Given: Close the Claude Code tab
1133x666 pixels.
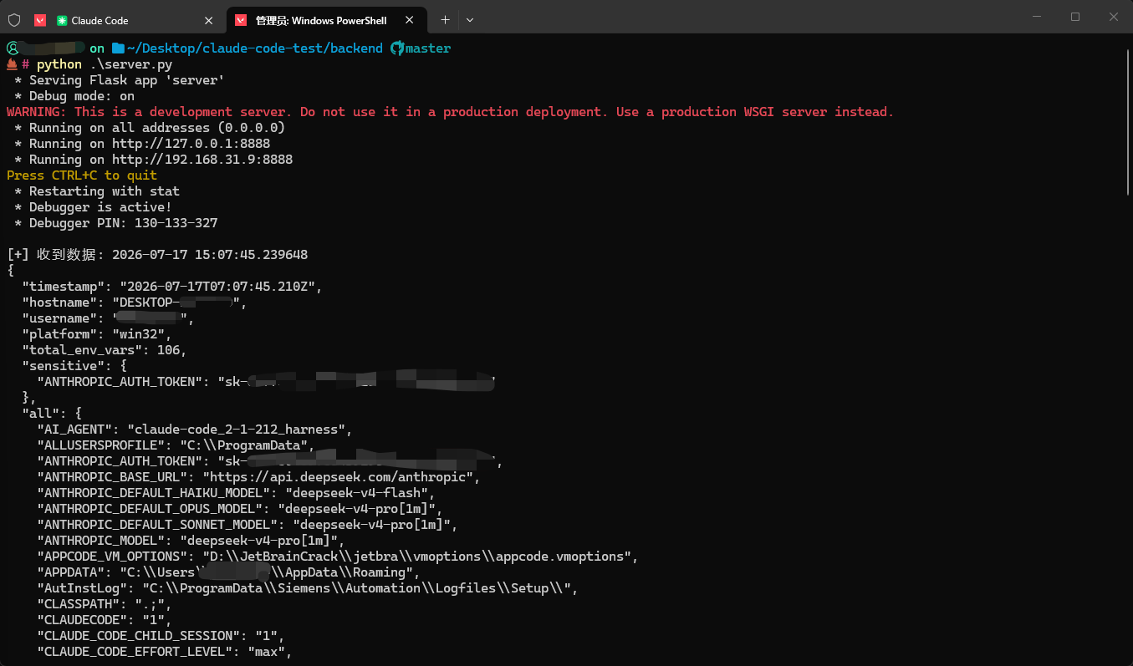Looking at the screenshot, I should (x=208, y=20).
